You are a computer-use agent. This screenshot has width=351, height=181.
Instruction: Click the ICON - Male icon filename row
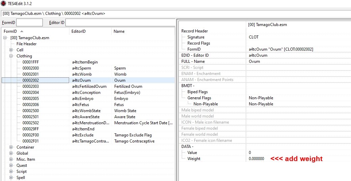[265, 122]
